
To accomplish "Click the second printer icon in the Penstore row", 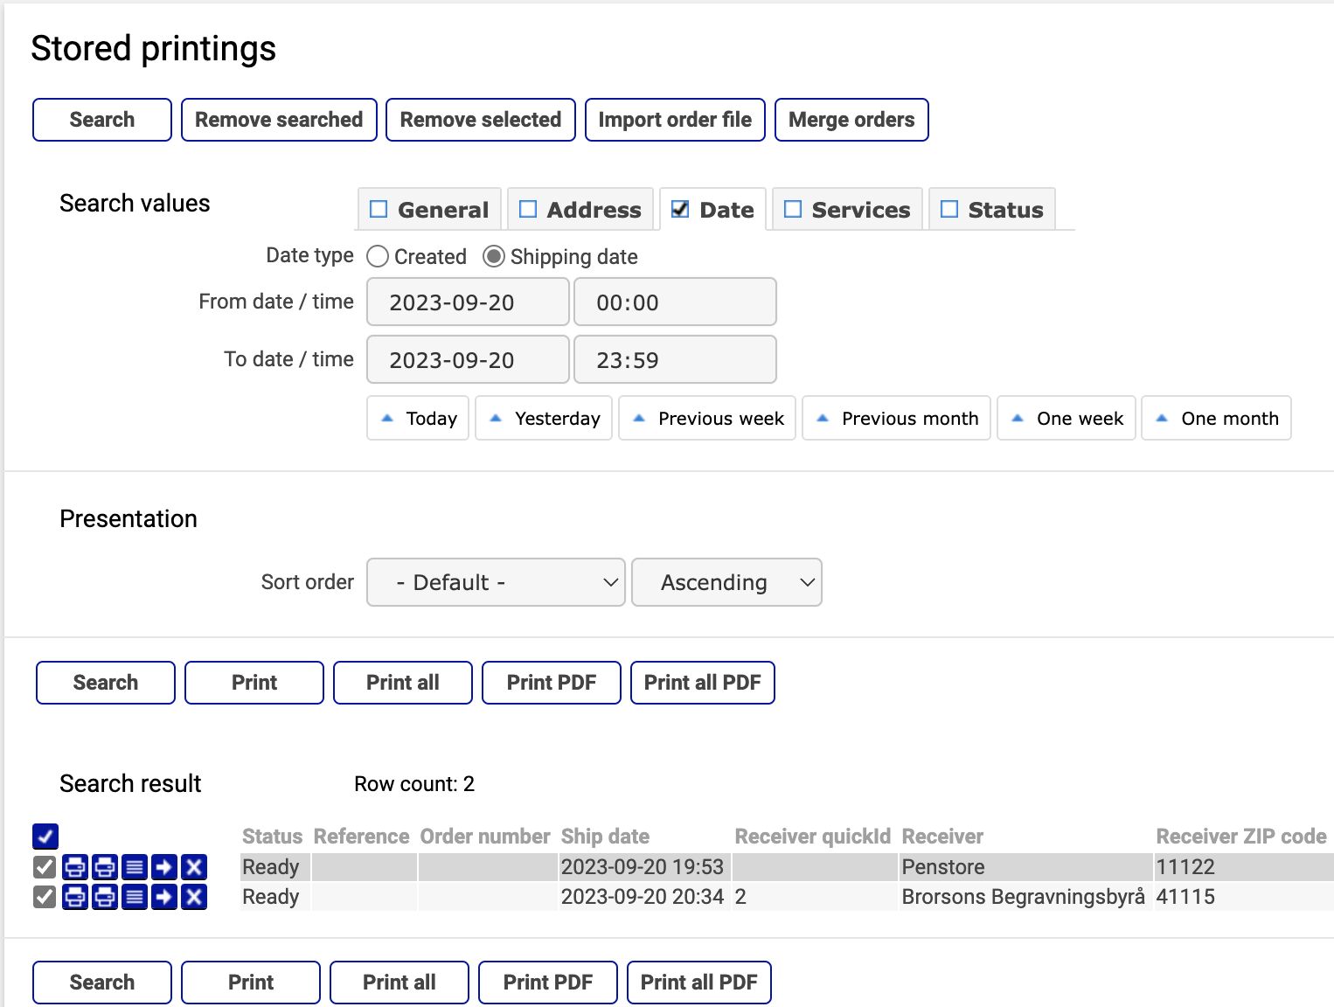I will tap(105, 867).
